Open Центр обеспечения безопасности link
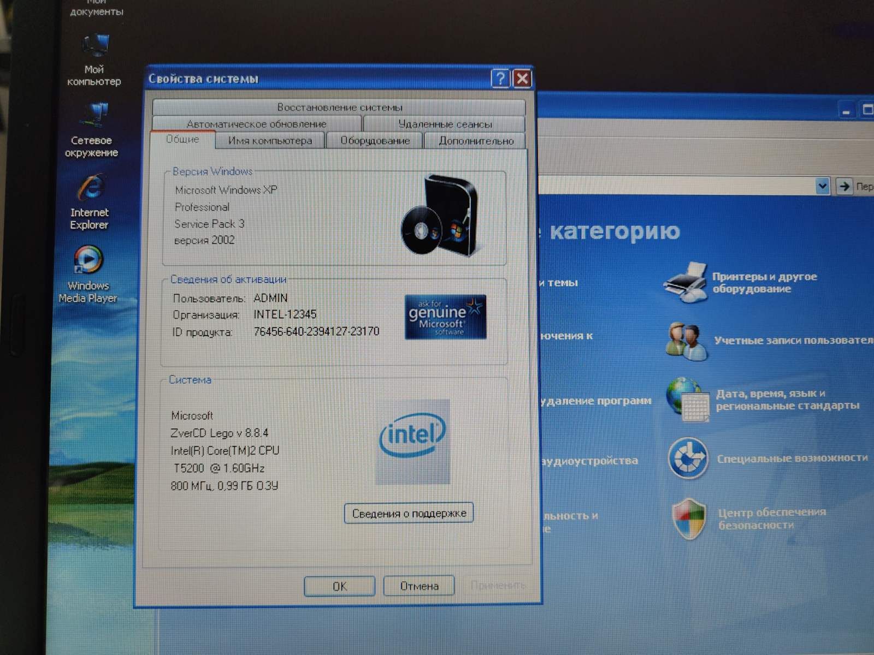Viewport: 874px width, 655px height. tap(772, 519)
